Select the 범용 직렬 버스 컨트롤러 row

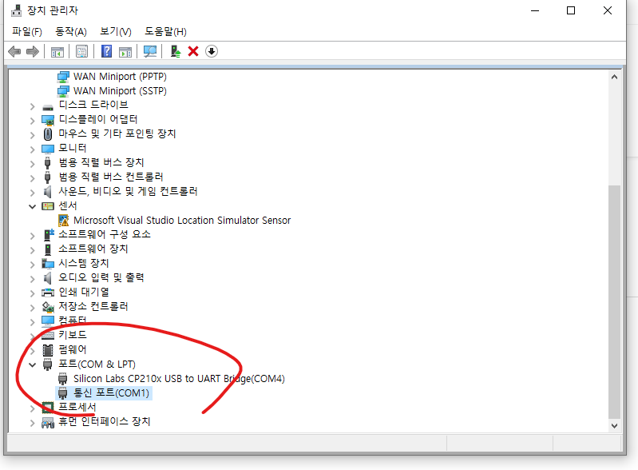[111, 177]
